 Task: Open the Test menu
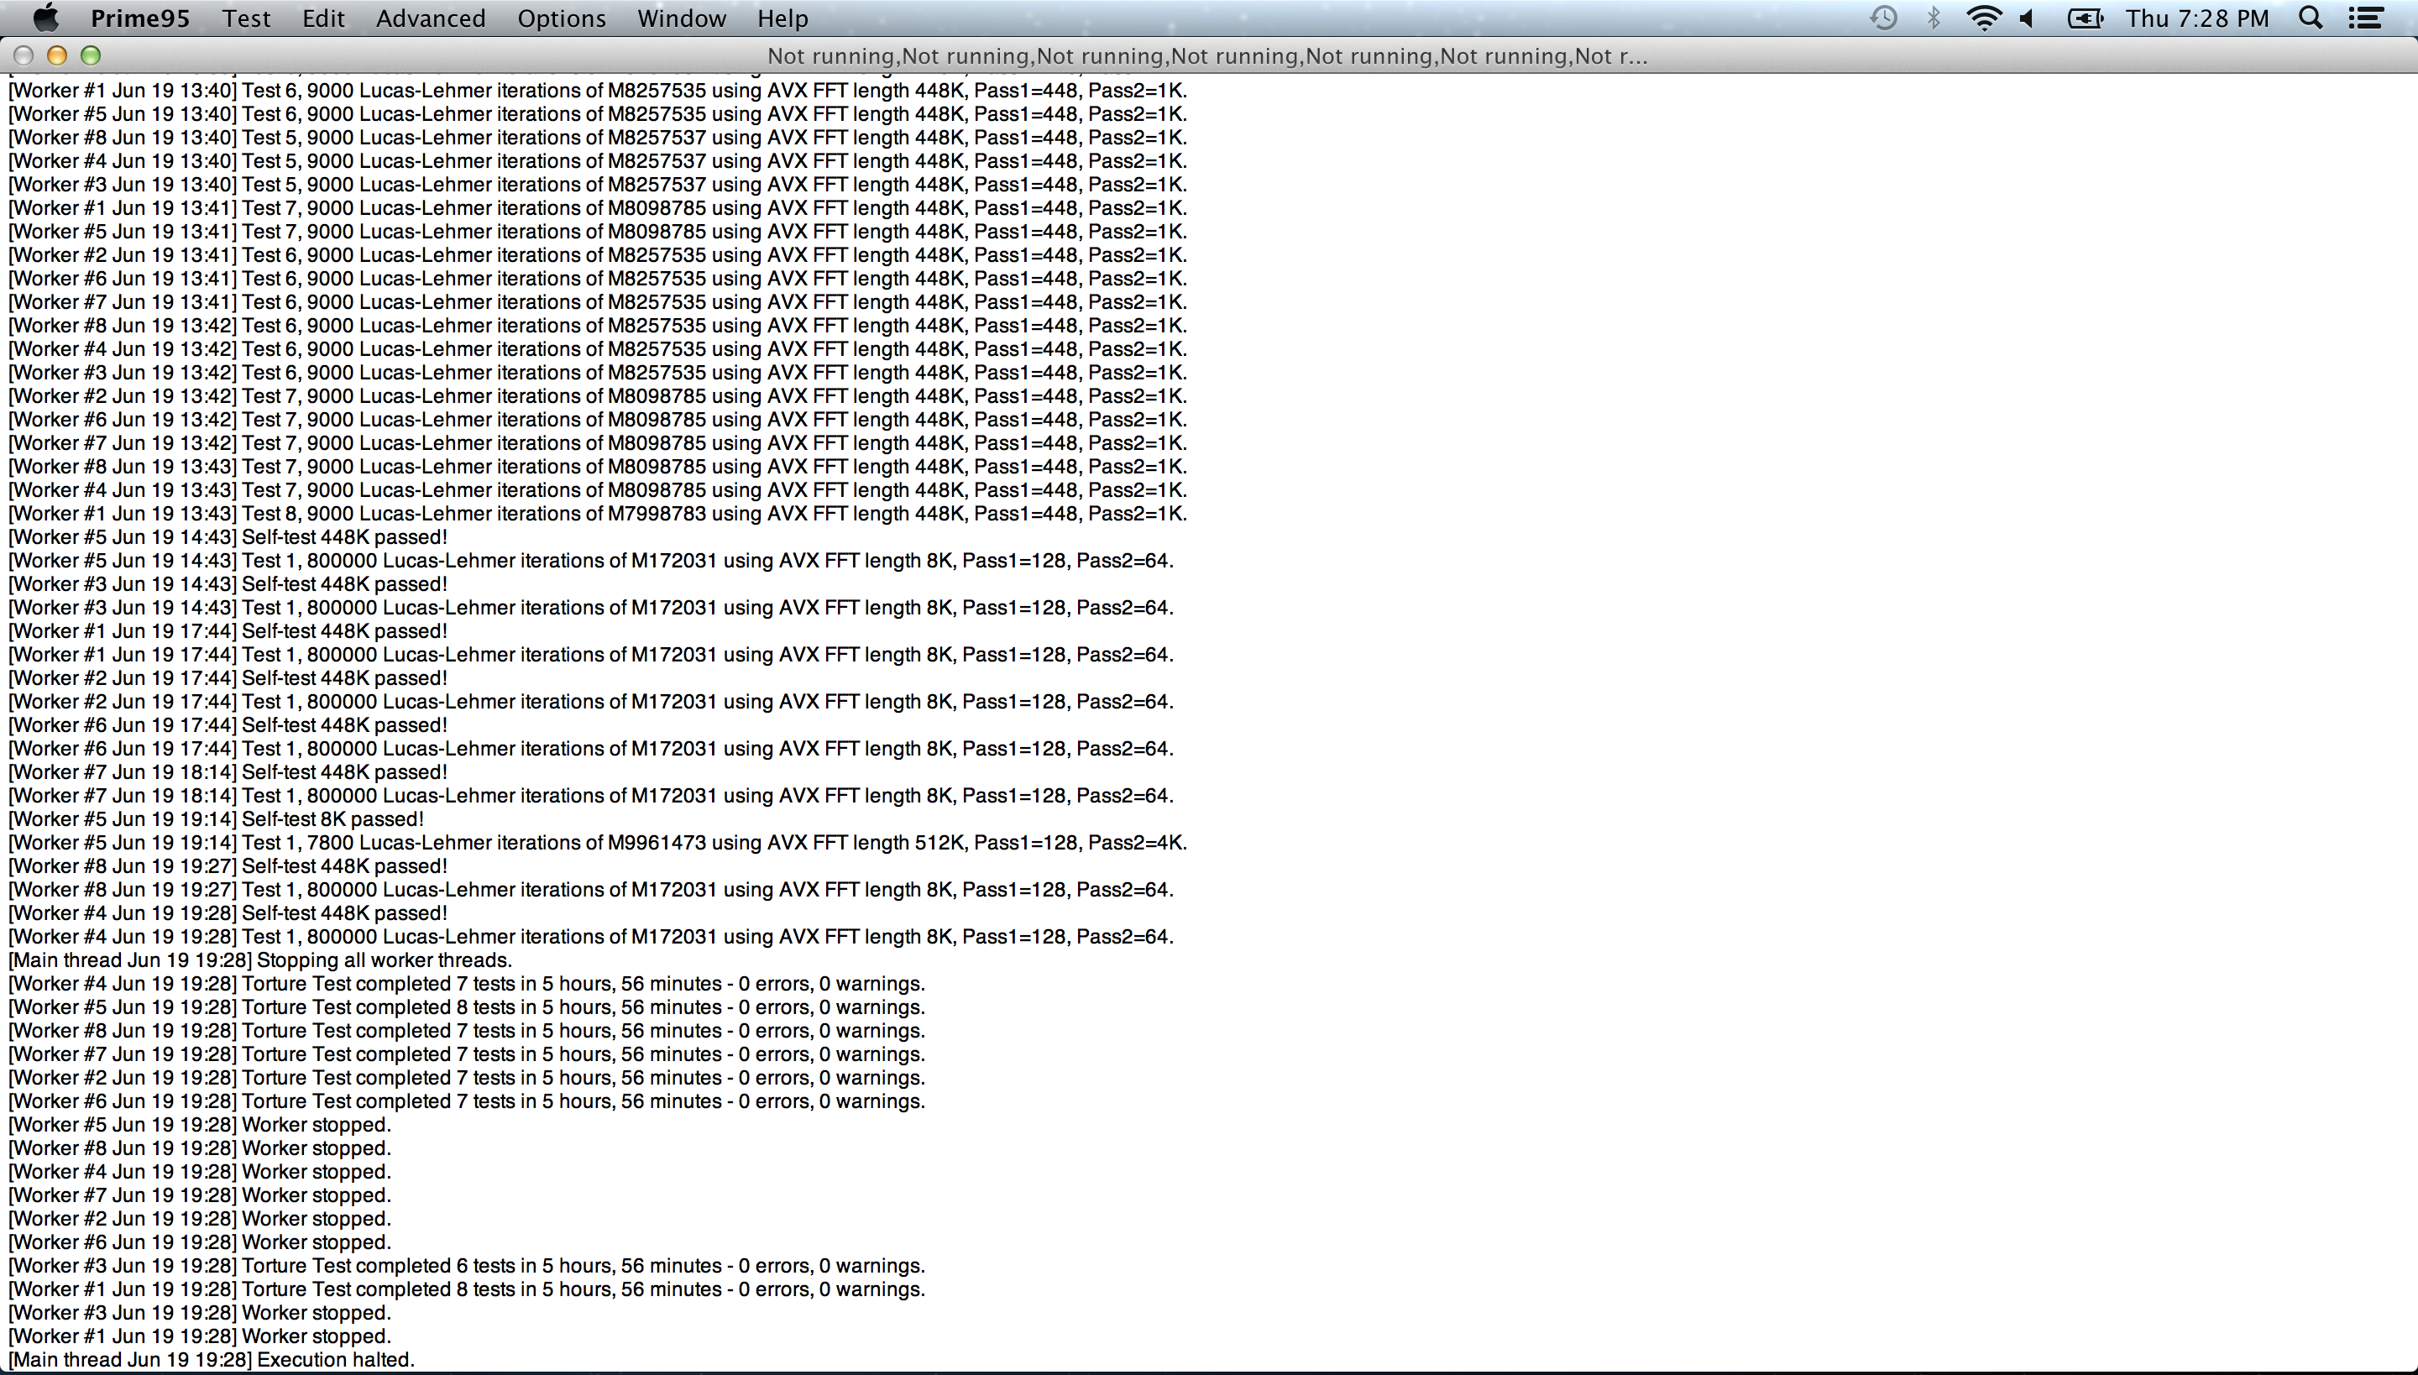point(247,18)
